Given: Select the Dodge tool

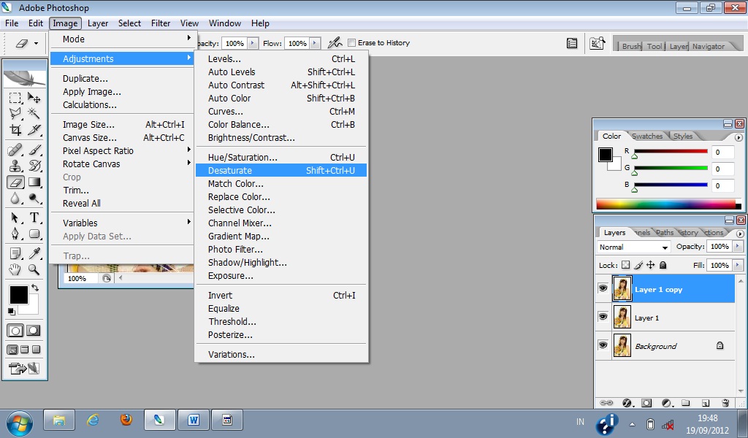Looking at the screenshot, I should pos(34,199).
